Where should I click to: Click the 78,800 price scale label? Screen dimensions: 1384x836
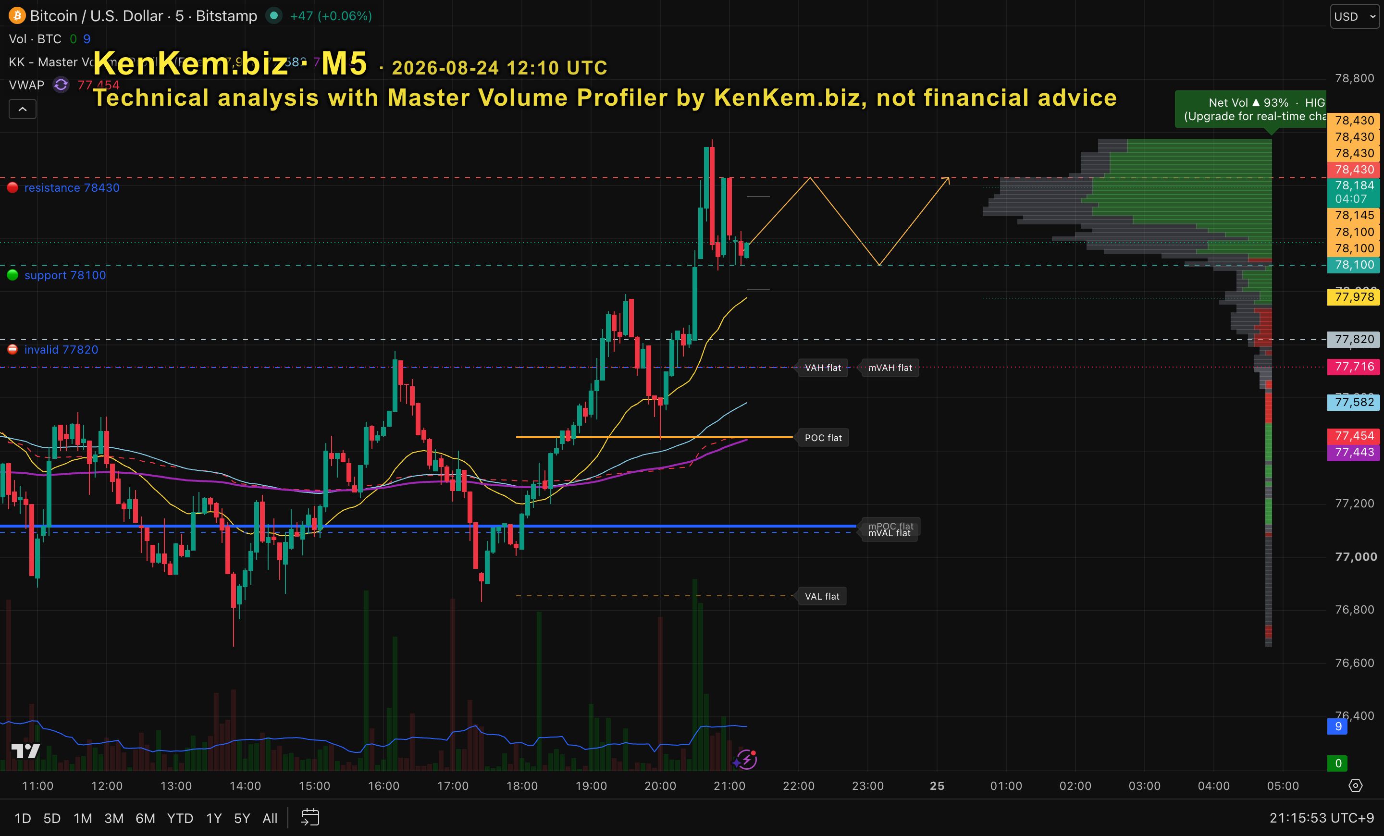(1354, 78)
